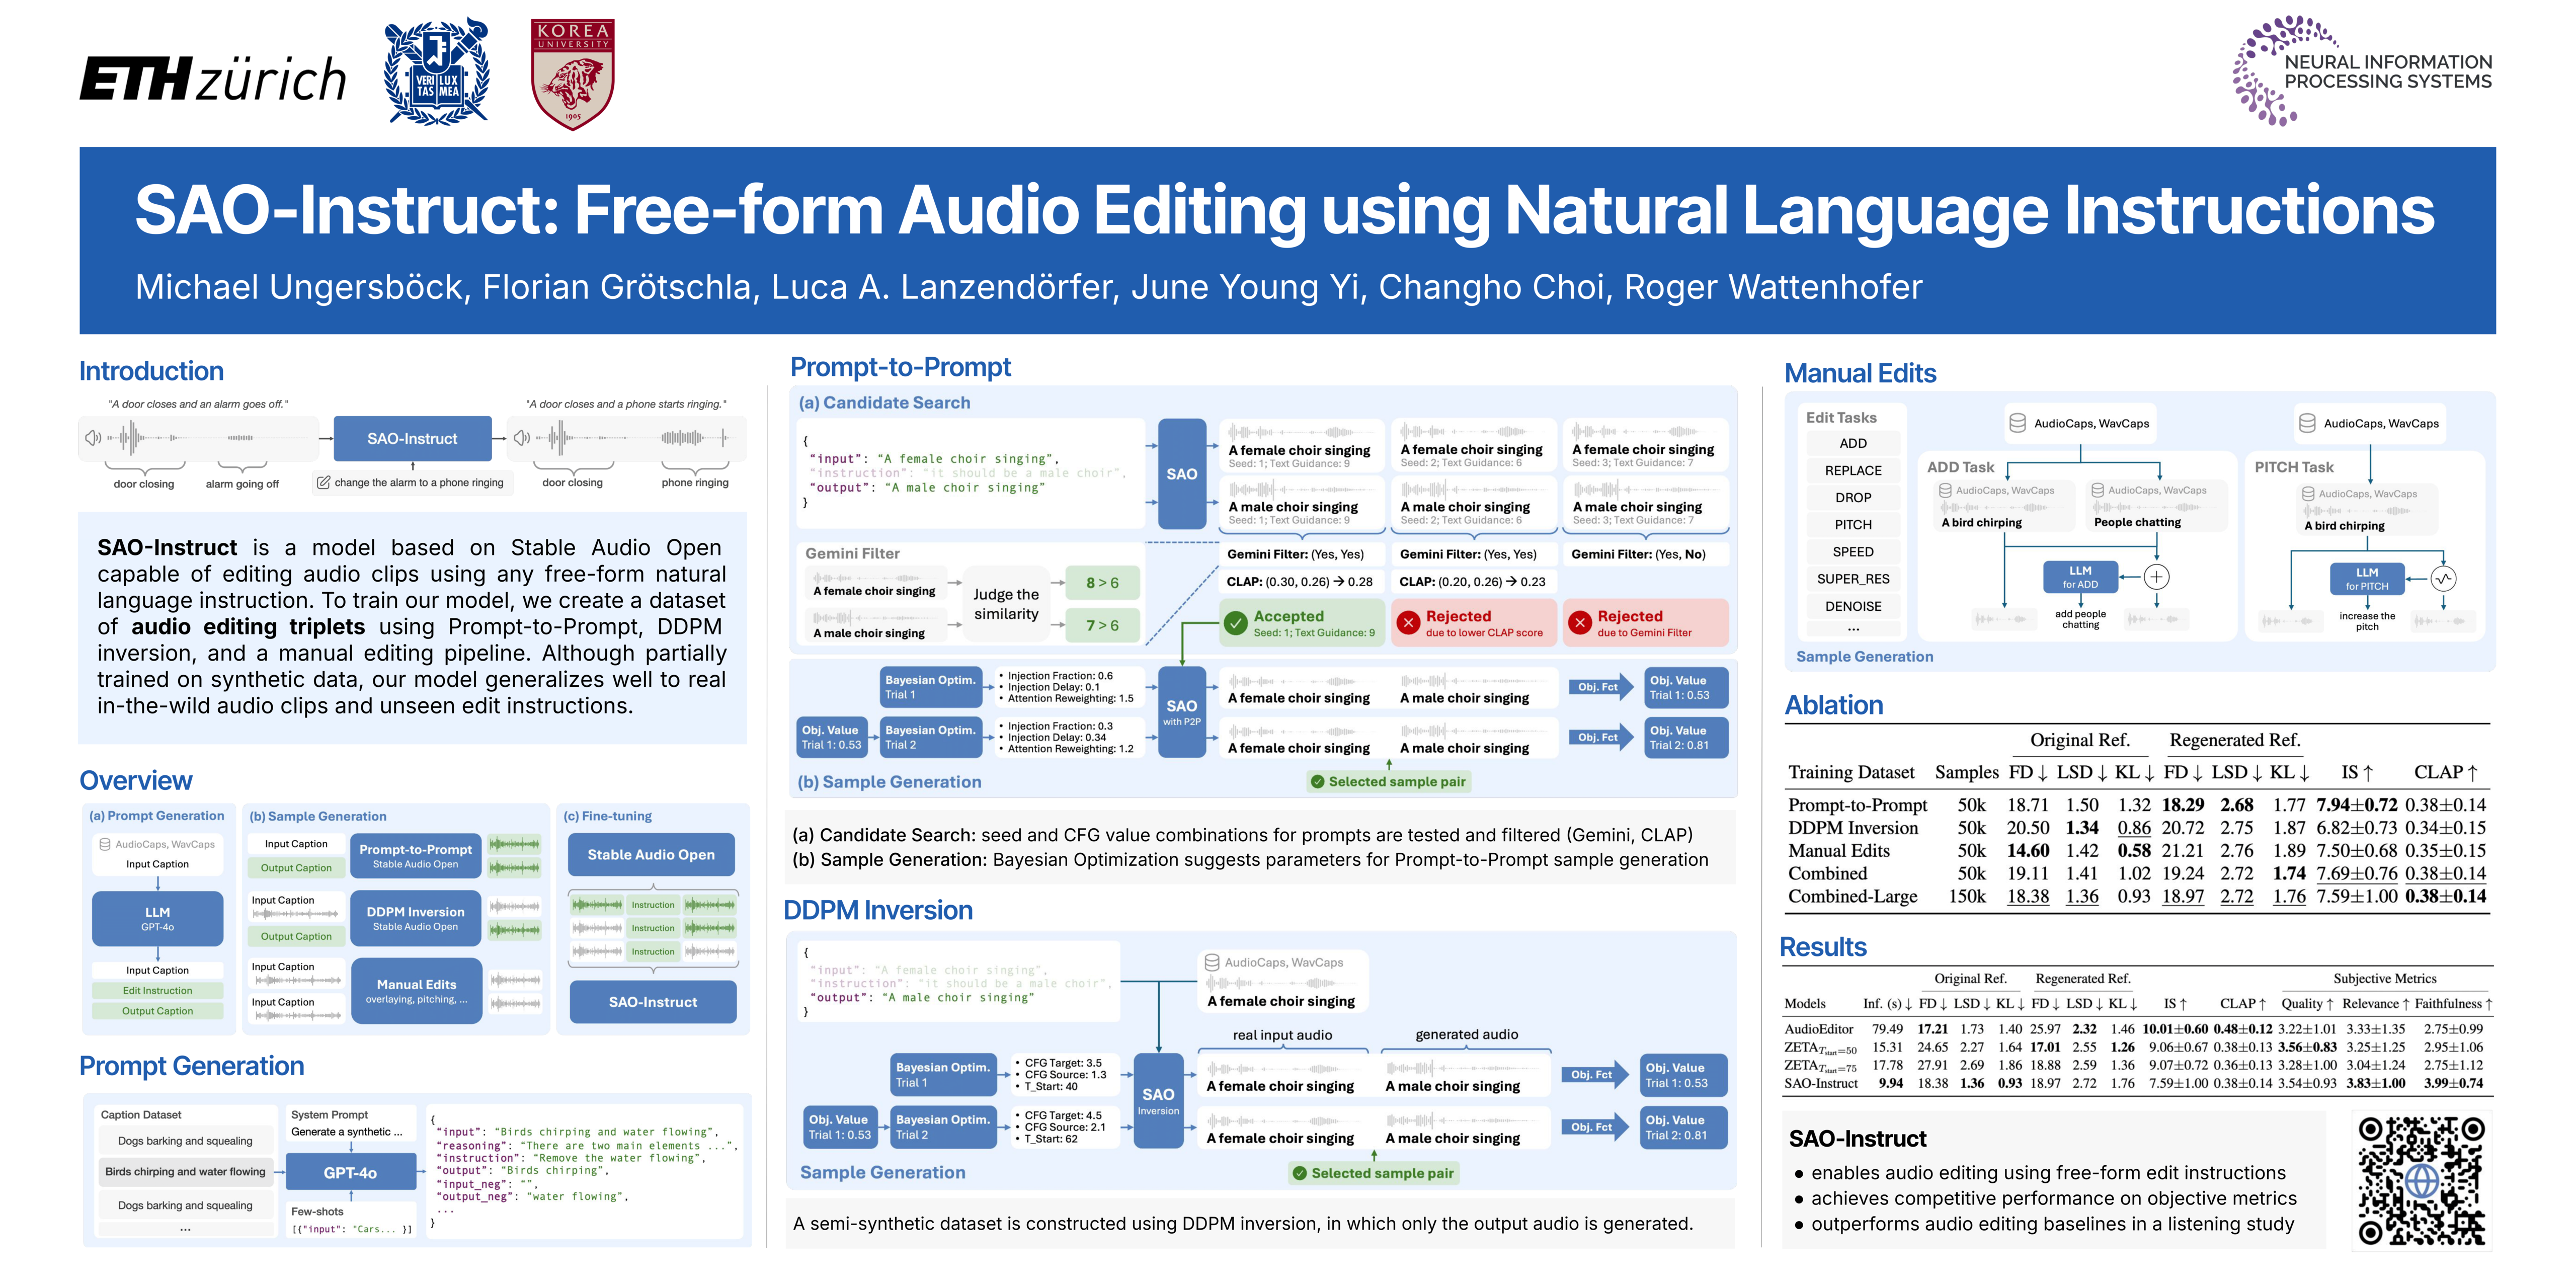Click the AudioCaps database icon in Overview
This screenshot has width=2576, height=1288.
[105, 844]
